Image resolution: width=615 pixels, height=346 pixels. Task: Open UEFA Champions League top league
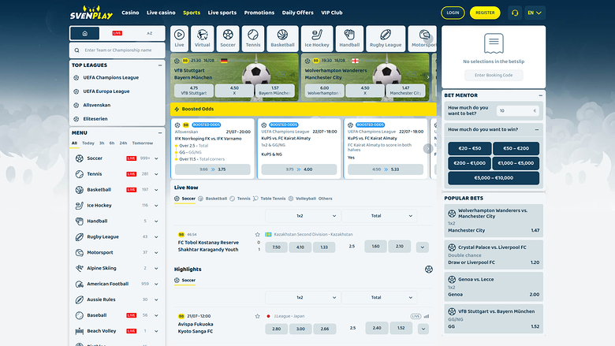click(110, 77)
